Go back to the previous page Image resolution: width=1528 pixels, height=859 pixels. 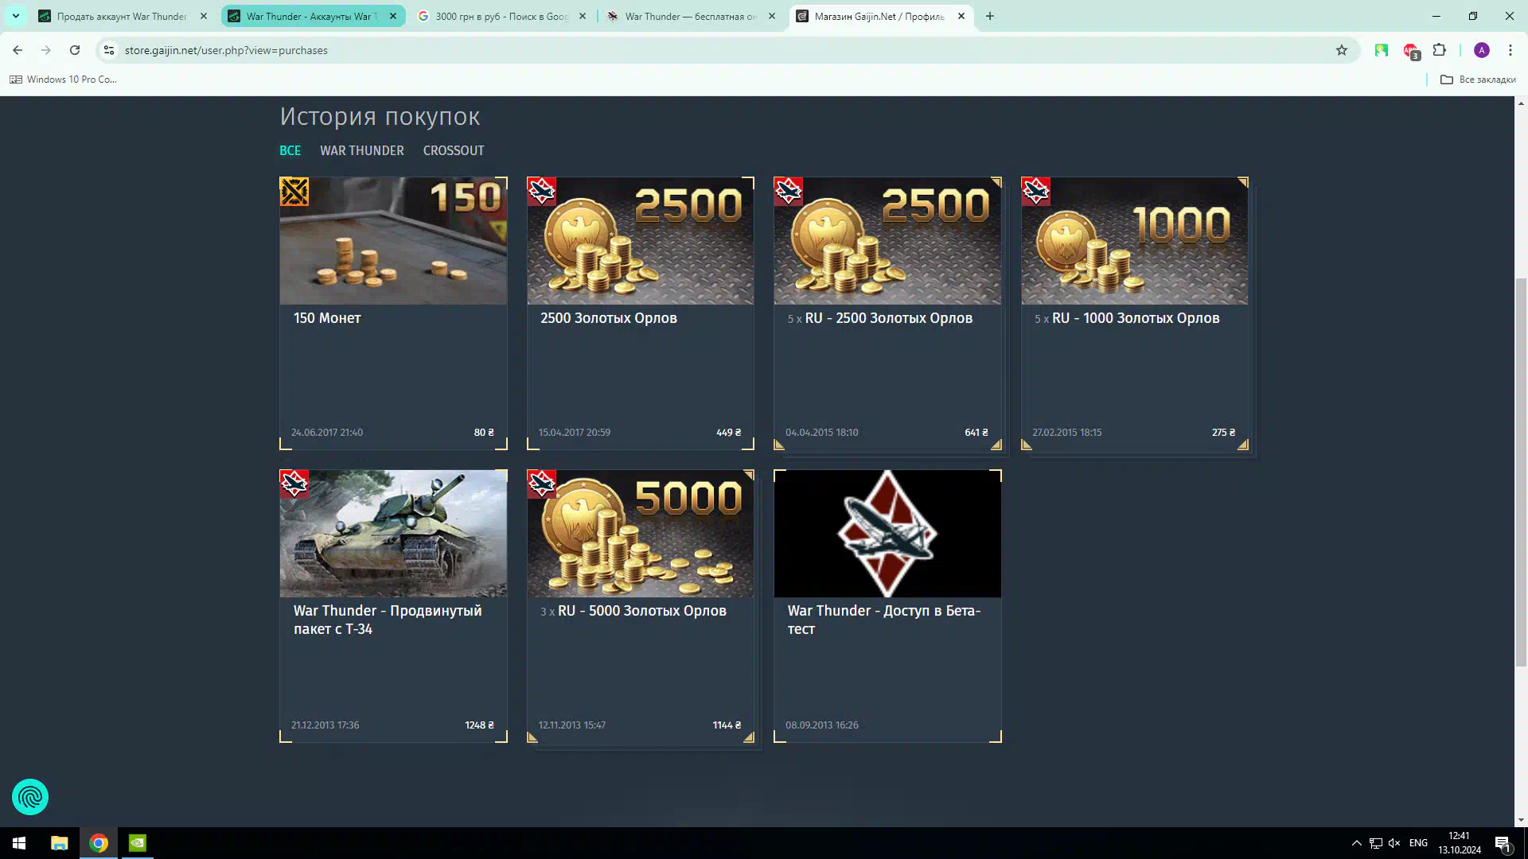pos(18,50)
